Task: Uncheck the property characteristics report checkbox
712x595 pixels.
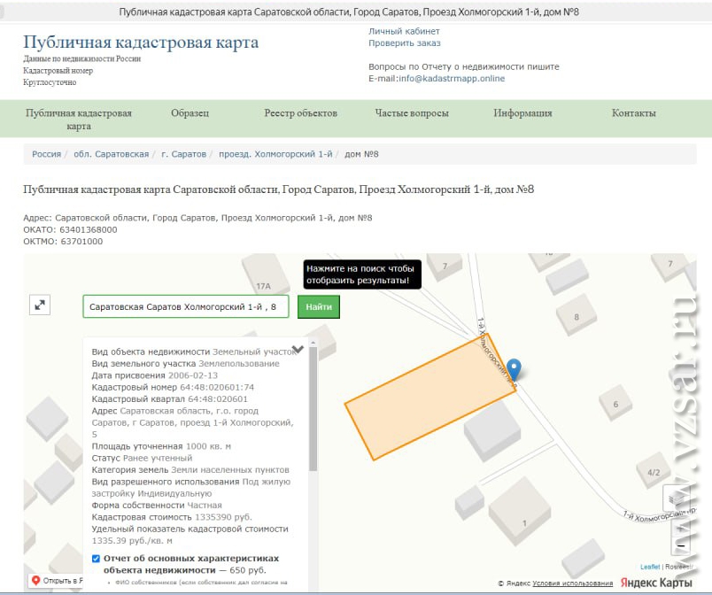Action: coord(97,559)
